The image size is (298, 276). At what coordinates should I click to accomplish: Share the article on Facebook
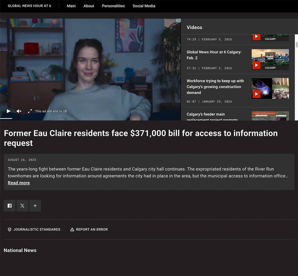(10, 206)
